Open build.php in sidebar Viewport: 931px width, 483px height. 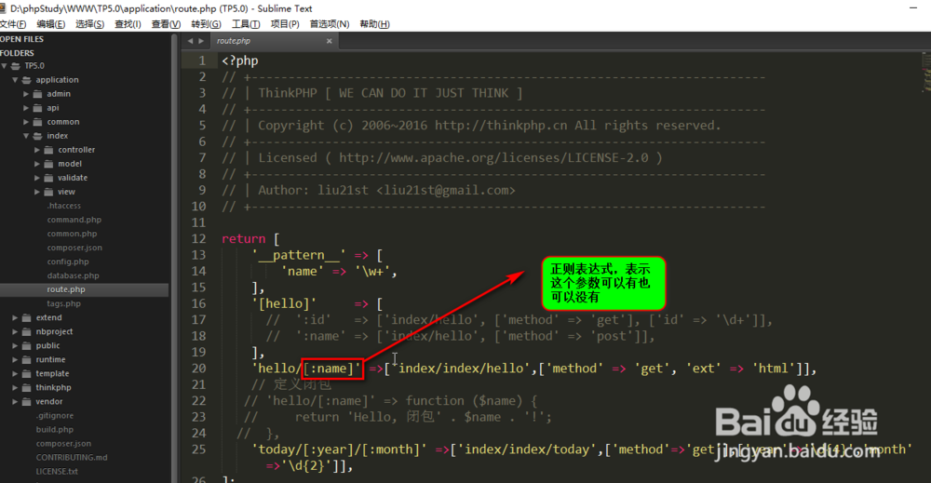pos(55,430)
